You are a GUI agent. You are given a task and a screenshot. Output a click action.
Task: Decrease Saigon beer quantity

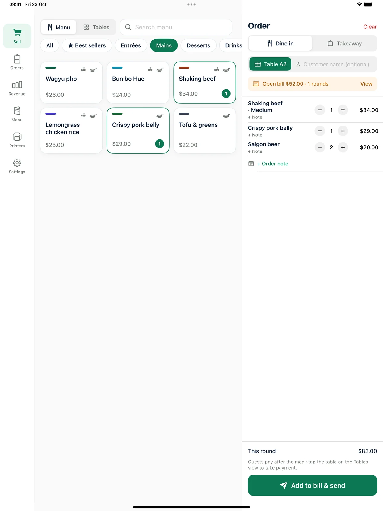320,147
